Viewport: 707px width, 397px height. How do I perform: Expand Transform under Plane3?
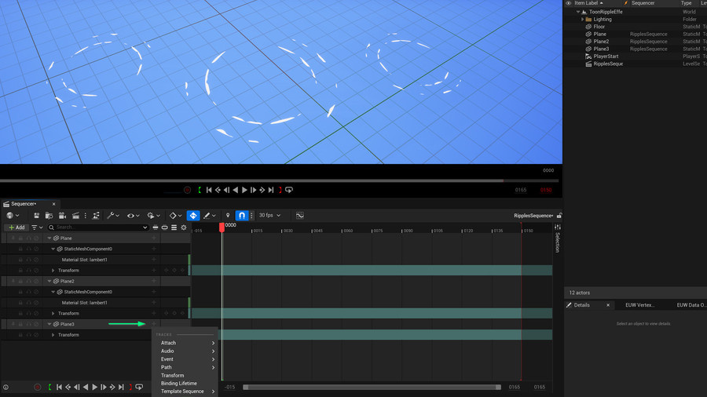coord(53,335)
